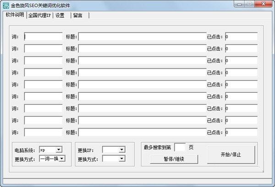Focus the last row 标题 title field
This screenshot has height=187, width=275.
tap(142, 132)
